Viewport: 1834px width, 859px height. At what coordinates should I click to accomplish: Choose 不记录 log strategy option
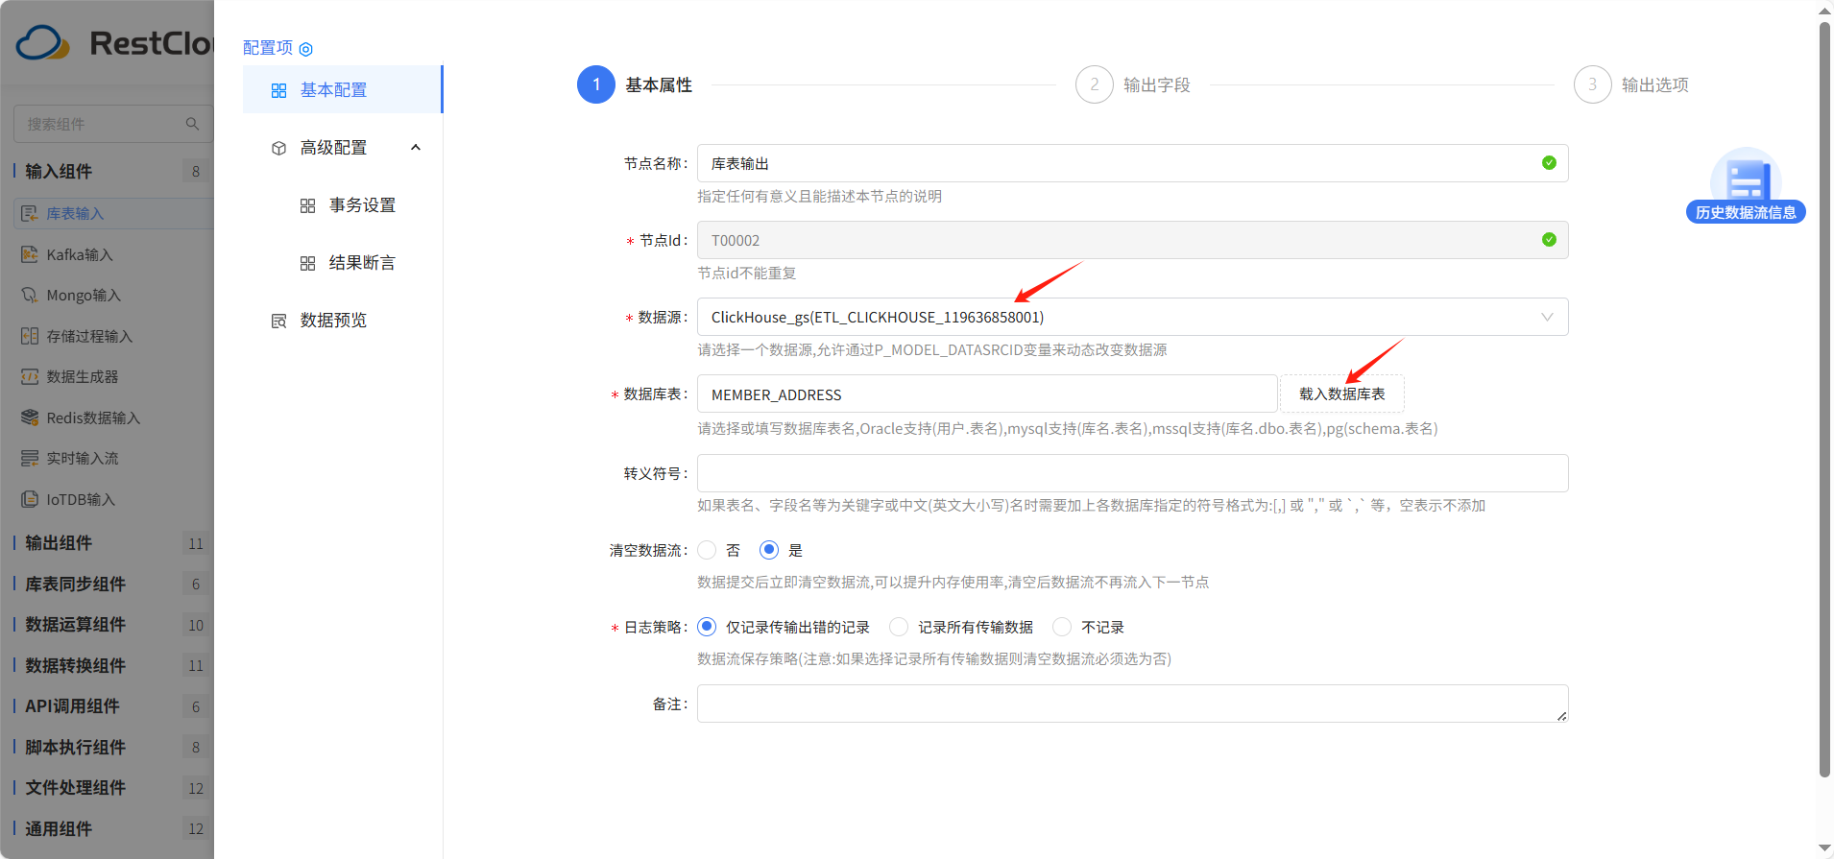1062,627
